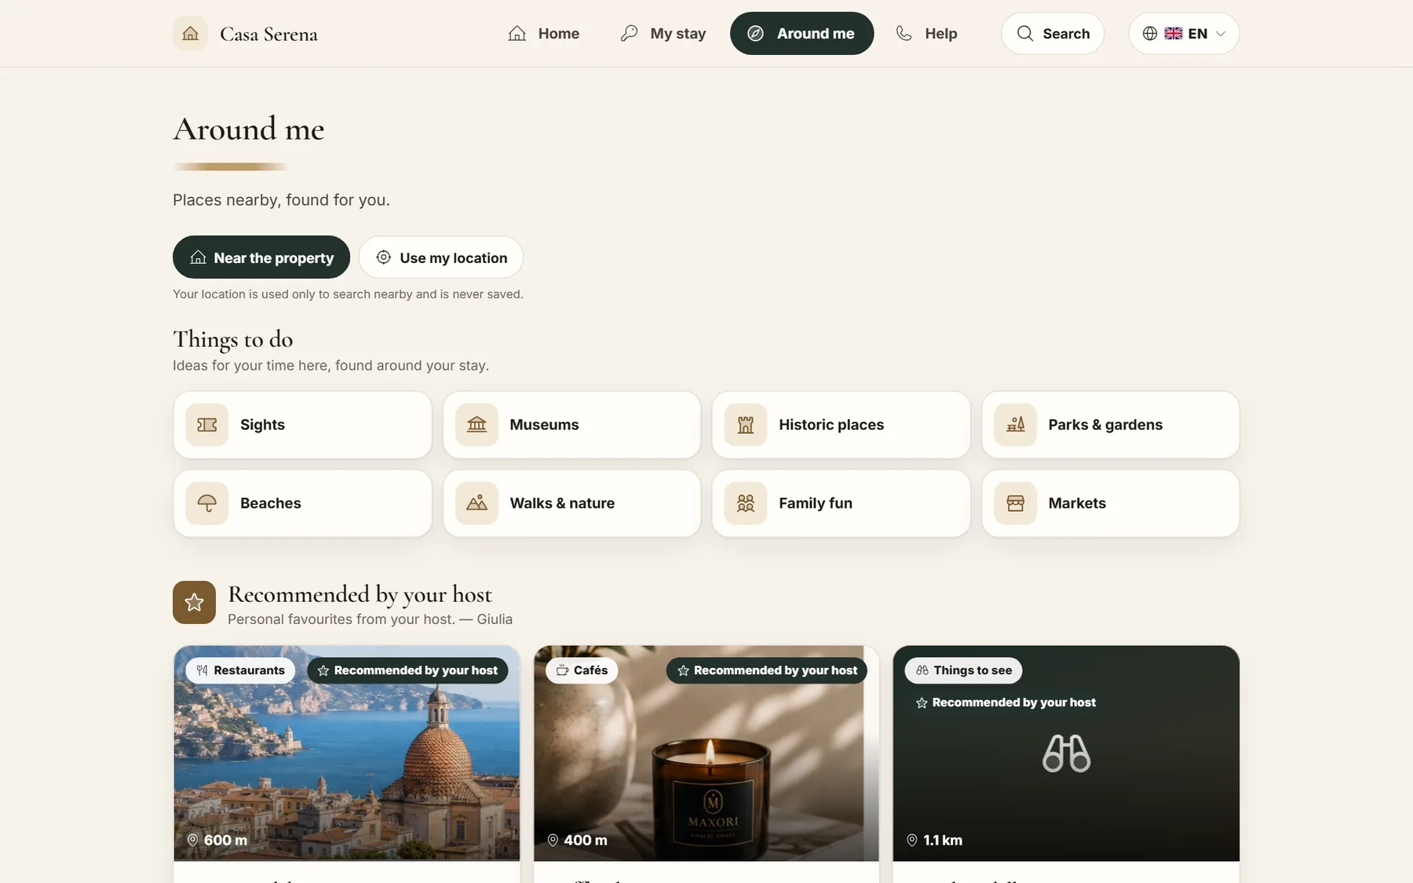Open the Family fun category card
Viewport: 1413px width, 883px height.
(x=841, y=503)
